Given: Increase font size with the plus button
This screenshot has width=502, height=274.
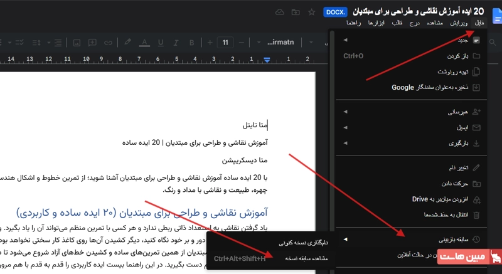Looking at the screenshot, I should [x=210, y=43].
